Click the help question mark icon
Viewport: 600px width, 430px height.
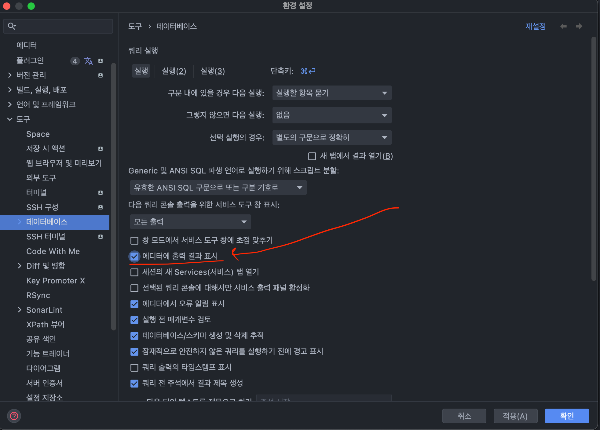coord(14,416)
